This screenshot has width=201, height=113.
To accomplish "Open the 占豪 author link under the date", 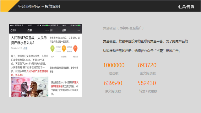I will (25, 48).
